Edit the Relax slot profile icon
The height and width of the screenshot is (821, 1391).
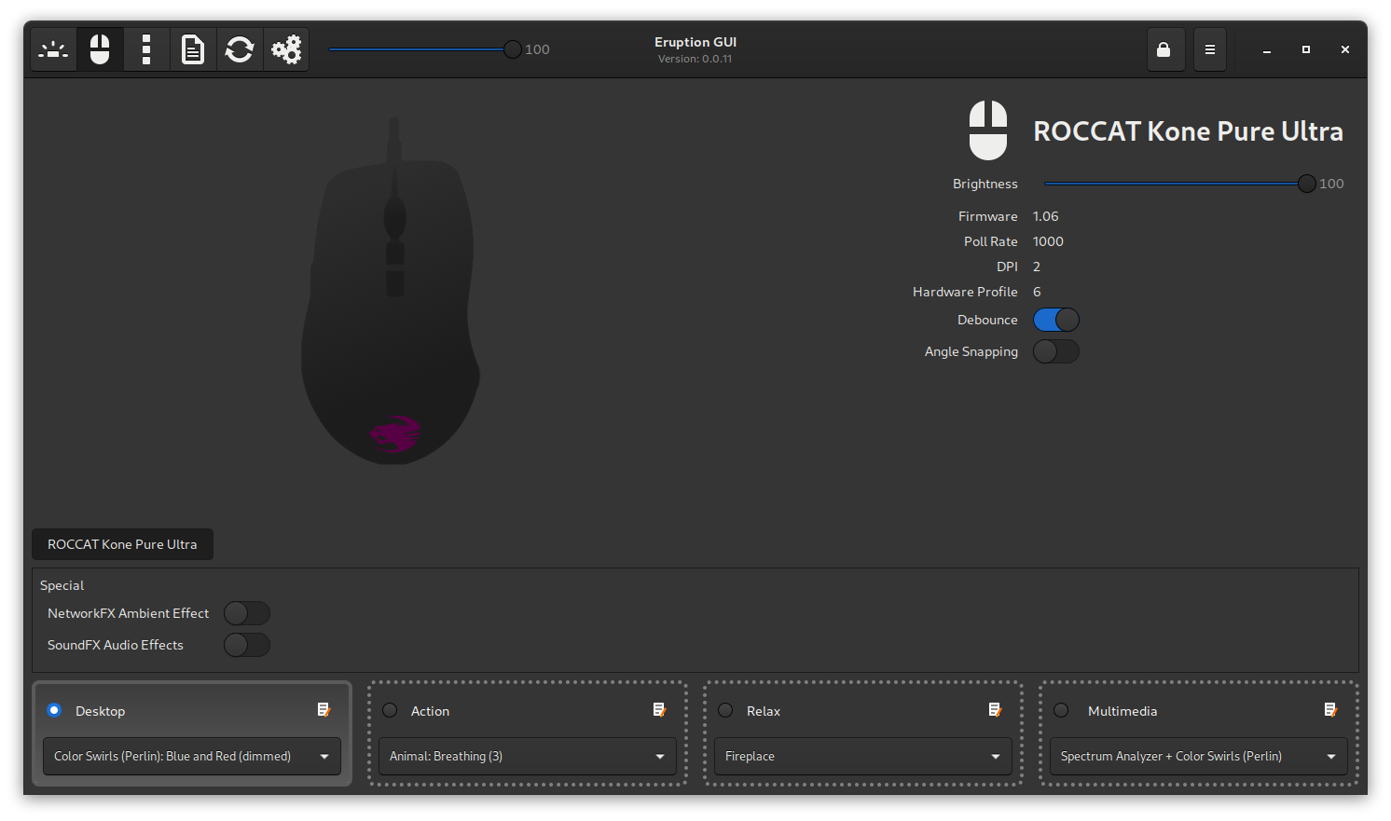995,710
